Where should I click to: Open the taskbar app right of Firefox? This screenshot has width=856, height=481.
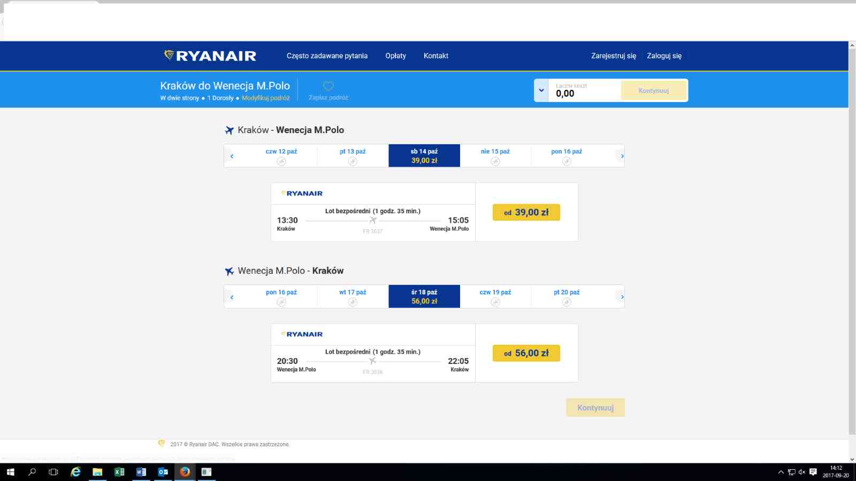(207, 472)
